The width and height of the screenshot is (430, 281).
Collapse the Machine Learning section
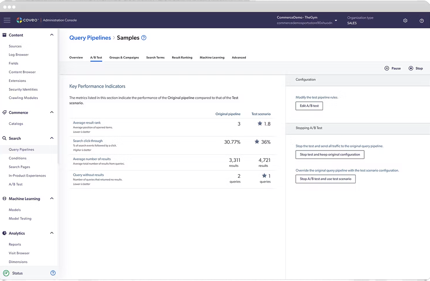[x=52, y=199]
